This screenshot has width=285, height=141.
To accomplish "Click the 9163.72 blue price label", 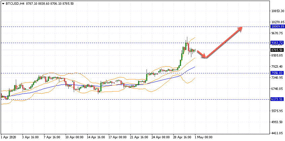I will pyautogui.click(x=277, y=43).
